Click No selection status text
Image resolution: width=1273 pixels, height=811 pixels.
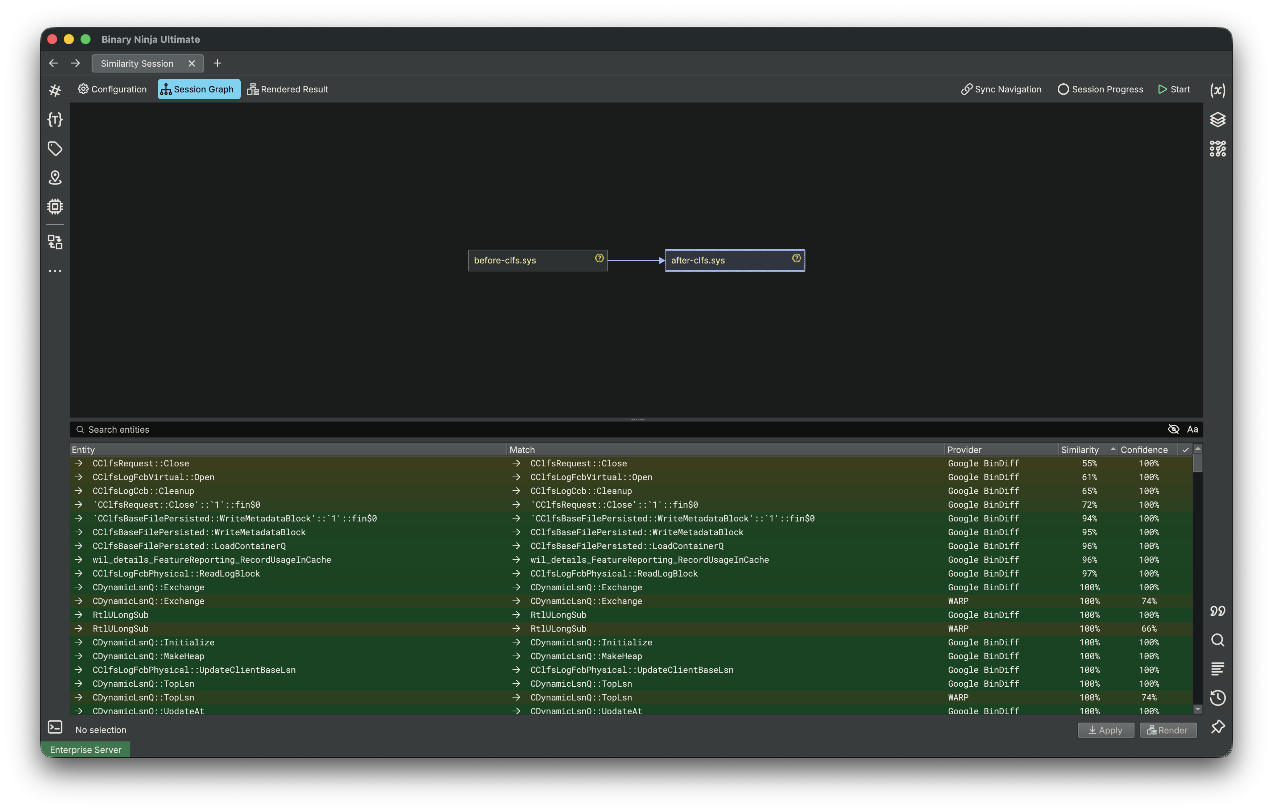click(100, 730)
